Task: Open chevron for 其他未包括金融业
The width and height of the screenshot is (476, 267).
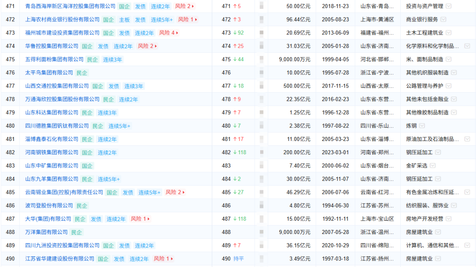Action: point(454,99)
